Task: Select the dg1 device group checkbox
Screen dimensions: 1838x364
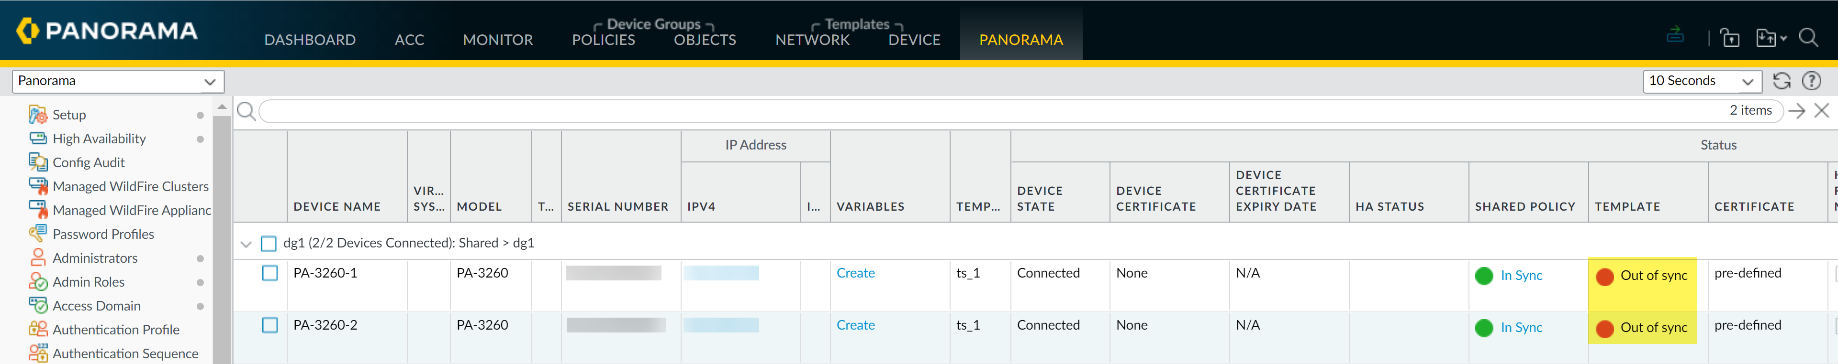Action: 268,244
